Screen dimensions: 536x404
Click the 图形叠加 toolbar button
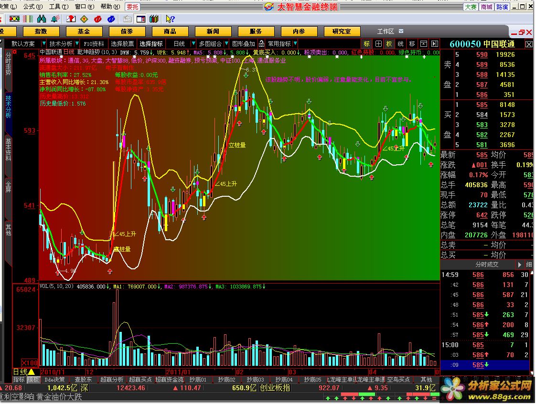click(x=244, y=44)
